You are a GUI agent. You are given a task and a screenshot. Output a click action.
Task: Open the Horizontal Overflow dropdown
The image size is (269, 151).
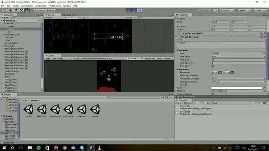point(238,78)
